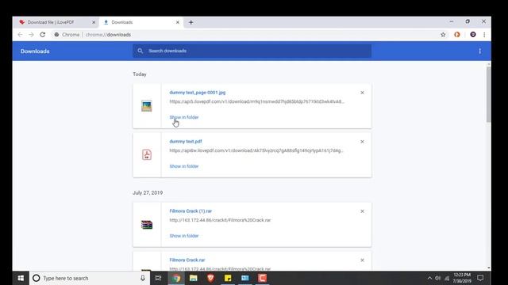Open the red Camtasia taskbar icon
The image size is (508, 285).
(x=263, y=278)
